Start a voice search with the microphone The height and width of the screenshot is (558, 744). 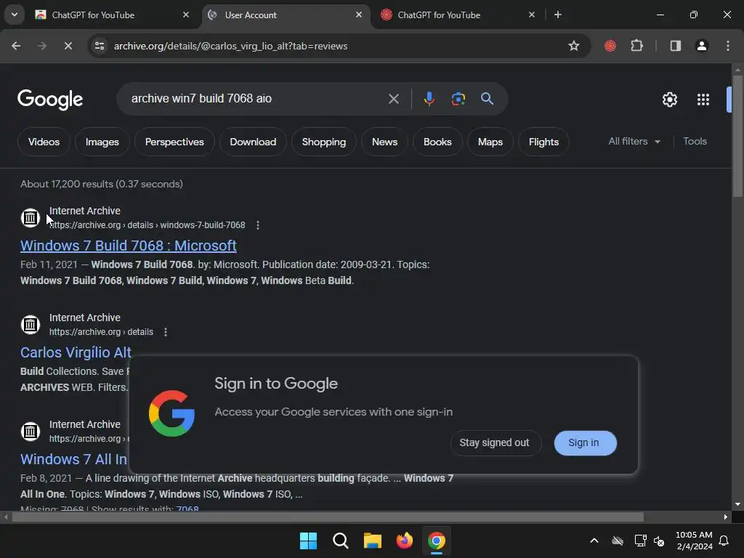(x=429, y=99)
